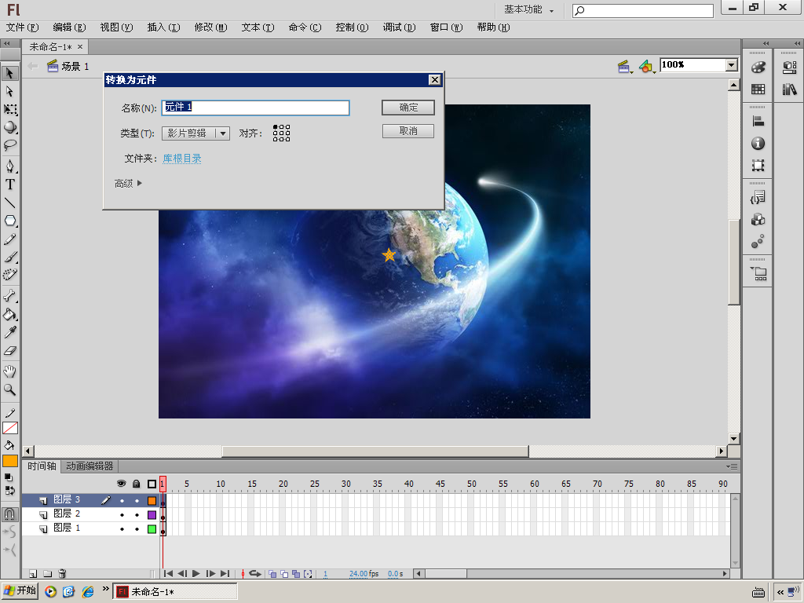The height and width of the screenshot is (603, 804).
Task: Click the 名称 text field
Action: [x=255, y=108]
